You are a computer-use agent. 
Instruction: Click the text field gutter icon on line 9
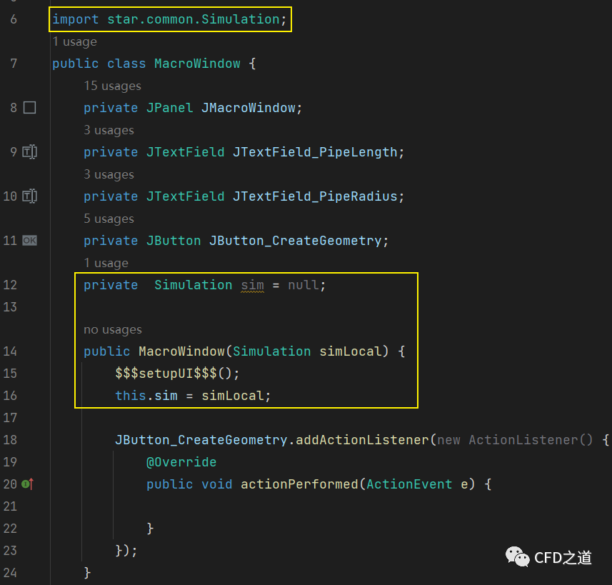[x=30, y=151]
